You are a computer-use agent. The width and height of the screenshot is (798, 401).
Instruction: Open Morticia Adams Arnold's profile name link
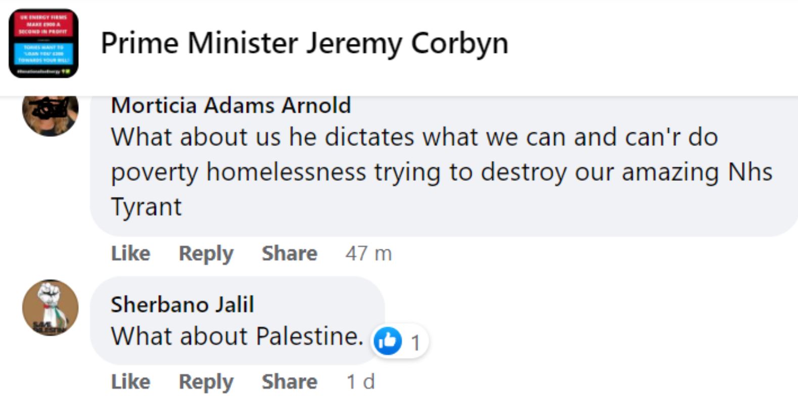point(230,106)
